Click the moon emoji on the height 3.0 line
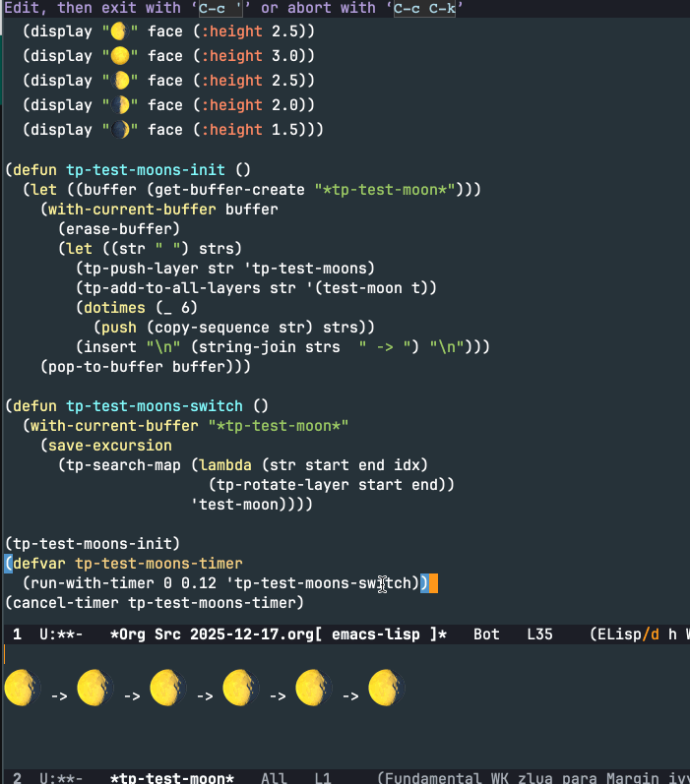This screenshot has height=784, width=690. [119, 56]
